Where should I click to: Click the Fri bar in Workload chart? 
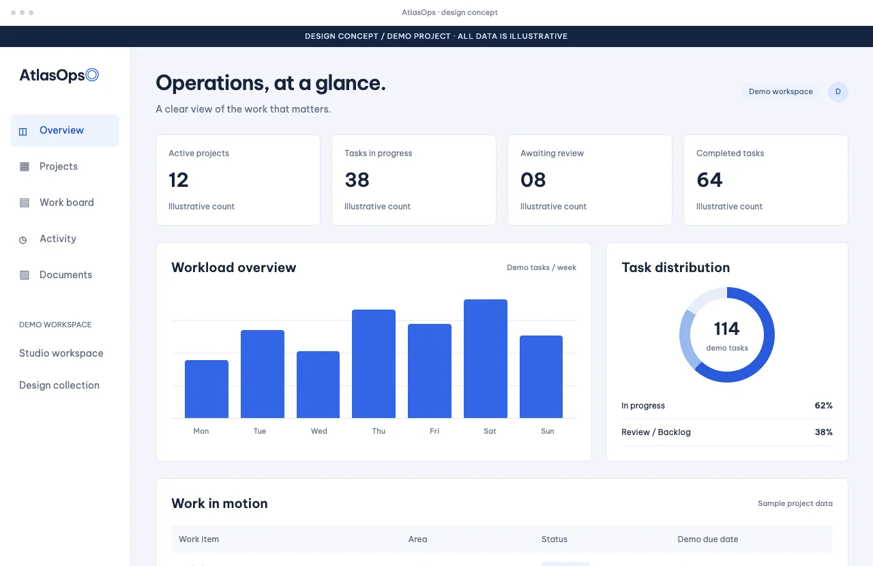coord(430,371)
